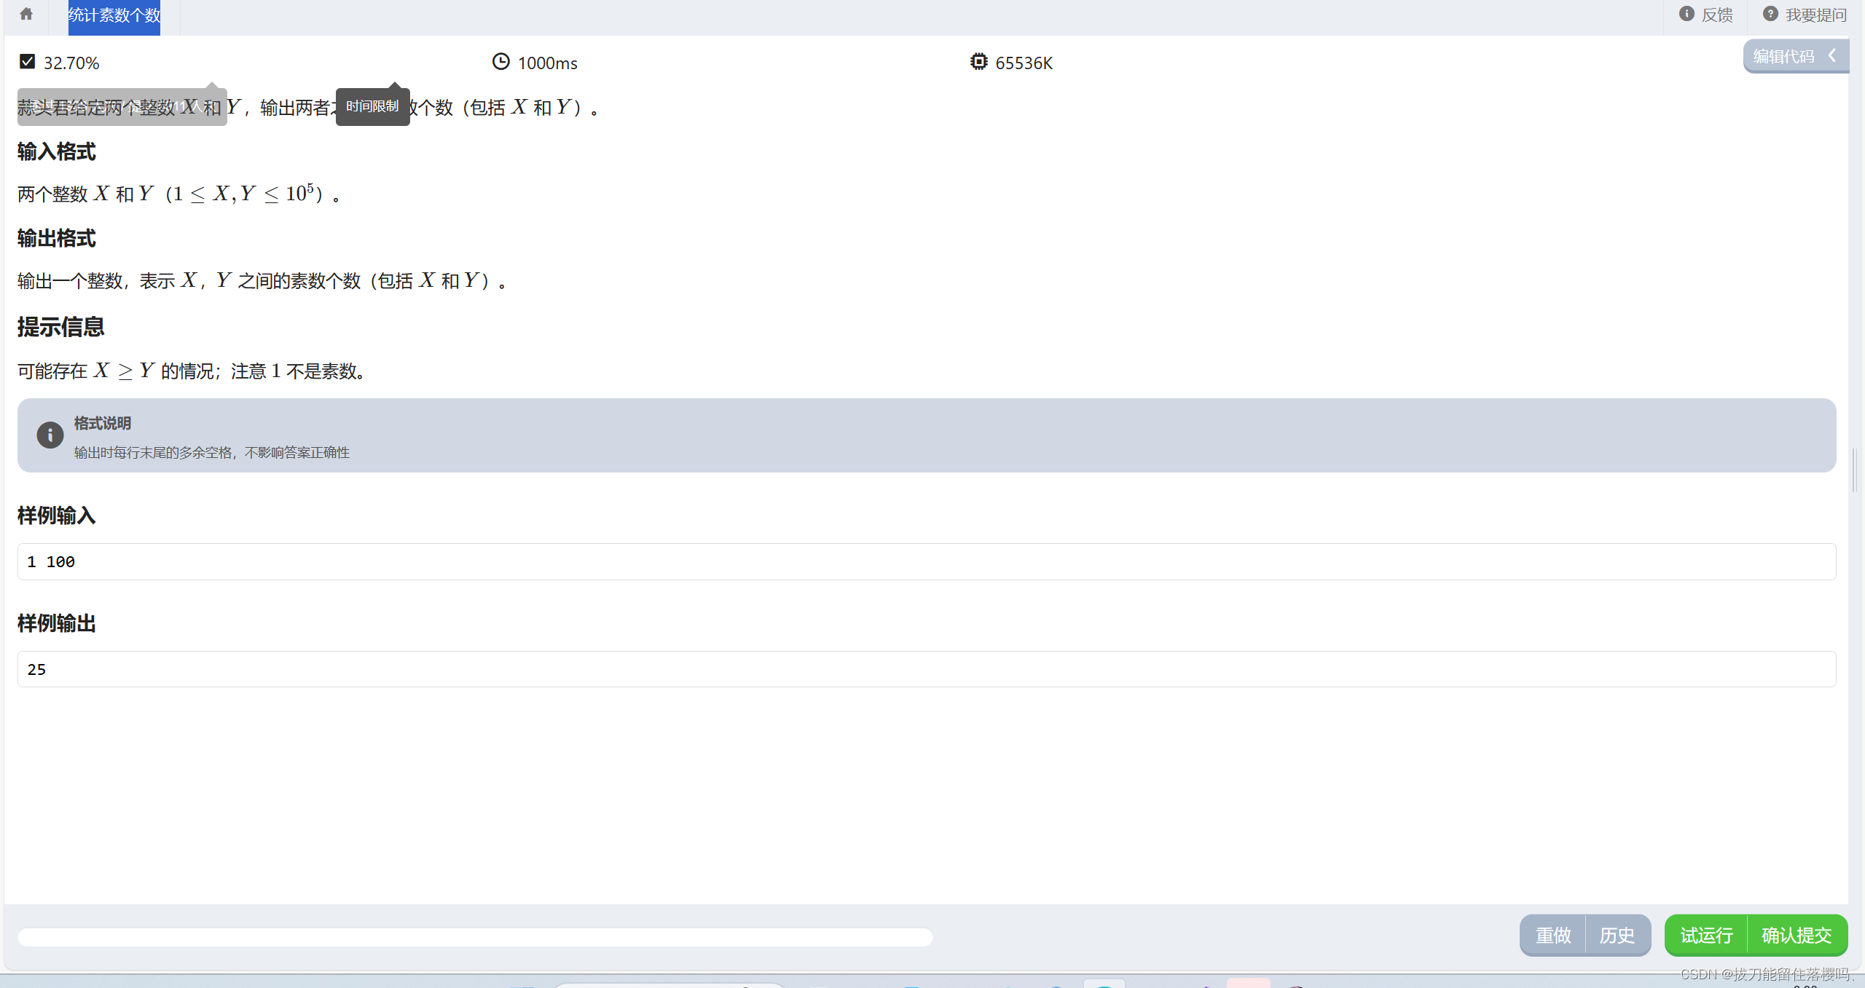Click the green 试运行 button
1865x988 pixels.
(1706, 935)
